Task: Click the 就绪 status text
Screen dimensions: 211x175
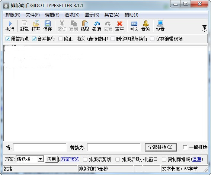Action: (x=8, y=169)
